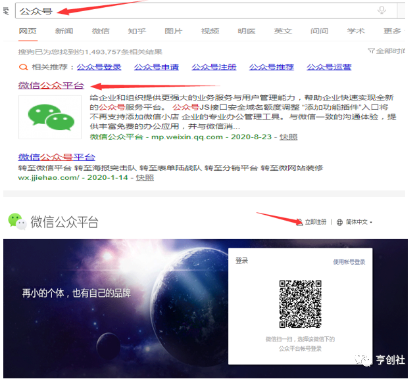419x379 pixels.
Task: Click the login QR code
Action: click(301, 303)
